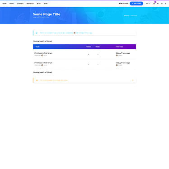Click the rightmost header menu icon
Viewport: 169px width, 169px height.
pos(165,4)
